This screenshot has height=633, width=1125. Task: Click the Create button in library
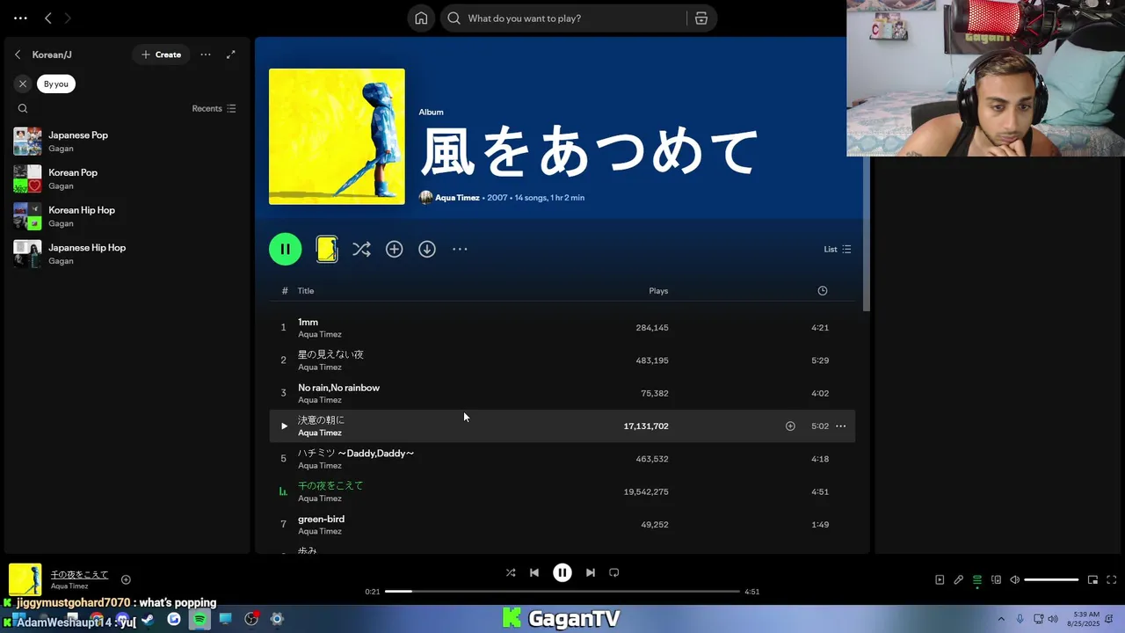[161, 55]
